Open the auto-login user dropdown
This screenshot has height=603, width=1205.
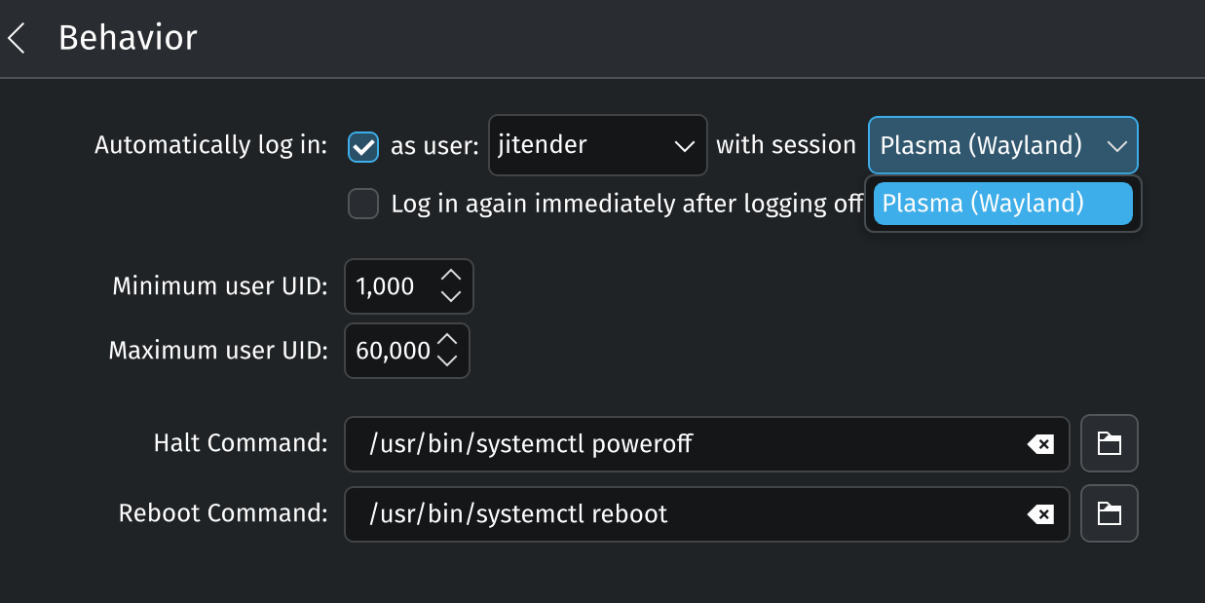597,146
